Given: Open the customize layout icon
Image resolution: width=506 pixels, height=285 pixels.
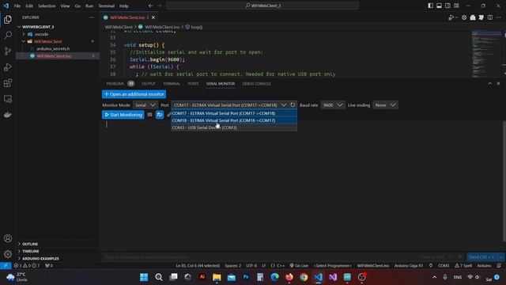Looking at the screenshot, I should tap(457, 6).
